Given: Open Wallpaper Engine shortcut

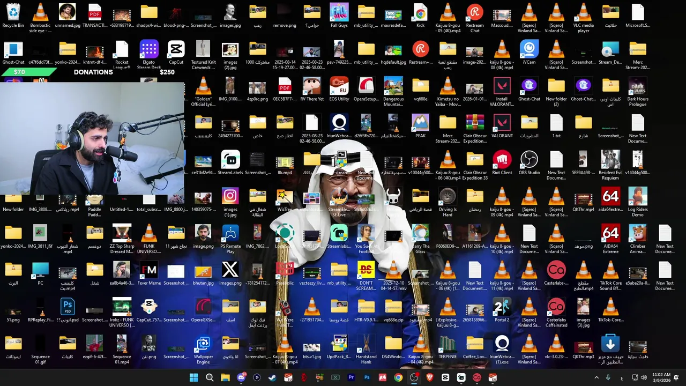Looking at the screenshot, I should (x=203, y=350).
